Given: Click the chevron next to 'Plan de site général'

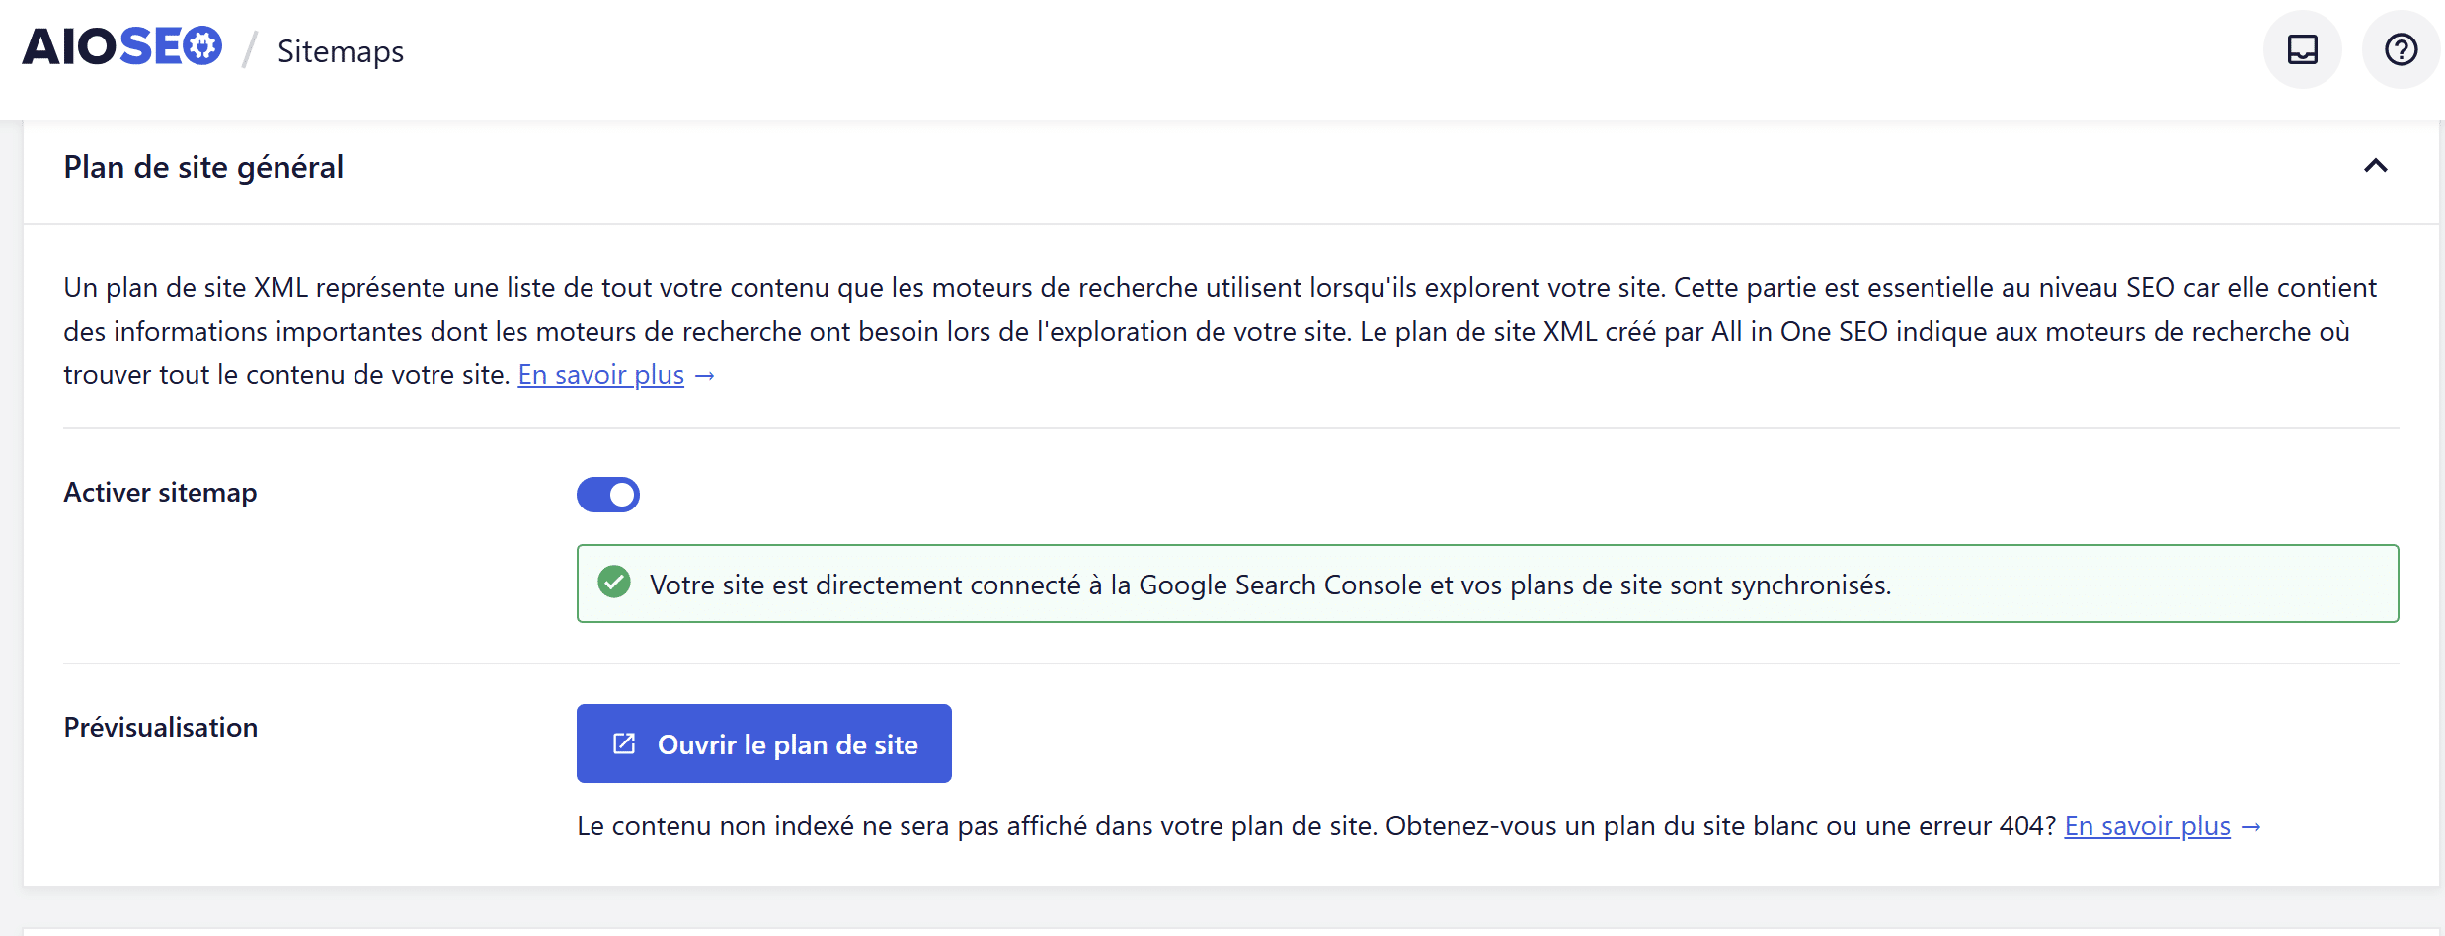Looking at the screenshot, I should coord(2376,166).
